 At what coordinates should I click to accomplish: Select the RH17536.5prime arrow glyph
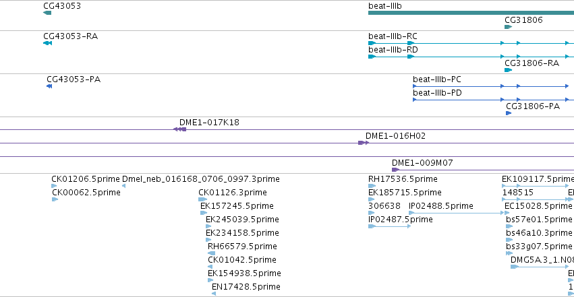(x=372, y=186)
